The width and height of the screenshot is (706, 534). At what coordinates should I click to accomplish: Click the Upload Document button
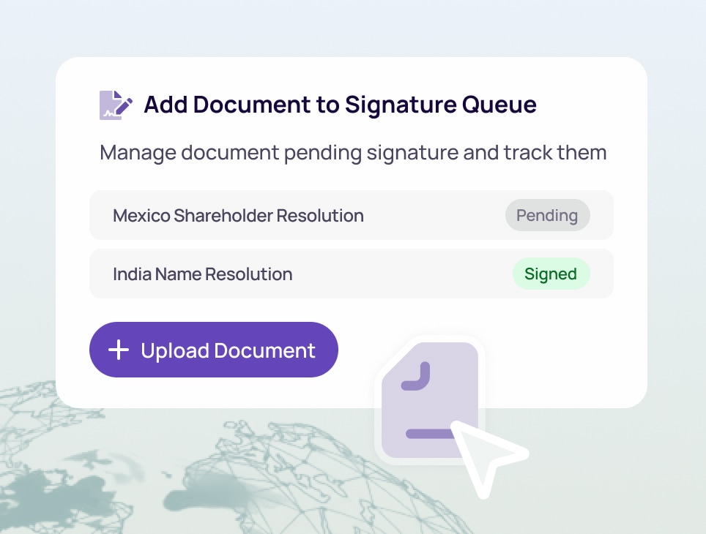tap(214, 350)
